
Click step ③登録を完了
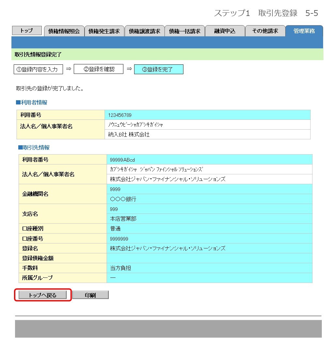tap(159, 69)
